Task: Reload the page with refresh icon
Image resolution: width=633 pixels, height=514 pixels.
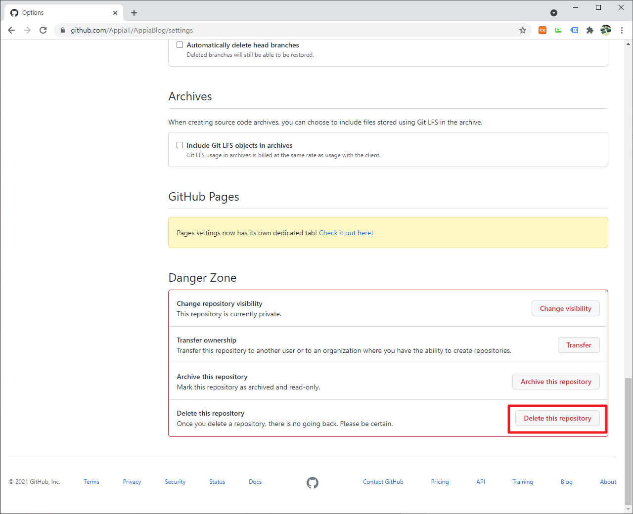Action: tap(43, 30)
